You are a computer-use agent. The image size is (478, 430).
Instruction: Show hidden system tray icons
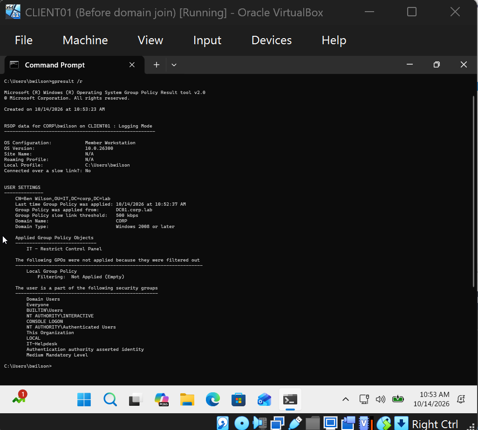point(345,399)
